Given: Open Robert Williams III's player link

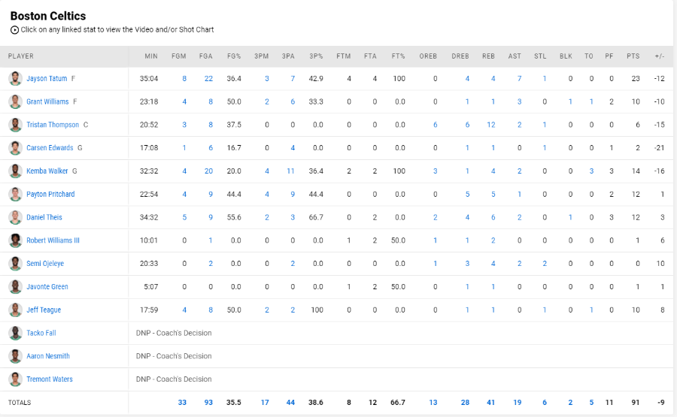Looking at the screenshot, I should [x=53, y=240].
